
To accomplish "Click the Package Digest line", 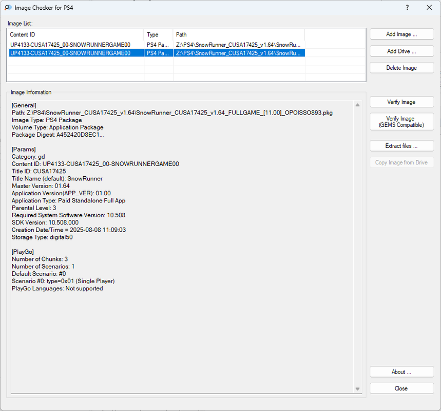I will tap(57, 135).
